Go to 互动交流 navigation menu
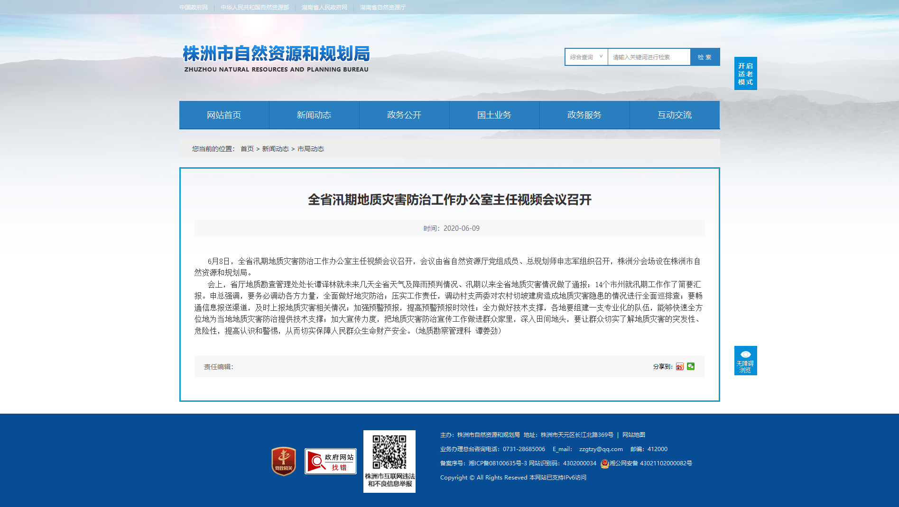Screen dimensions: 899x507 675,115
